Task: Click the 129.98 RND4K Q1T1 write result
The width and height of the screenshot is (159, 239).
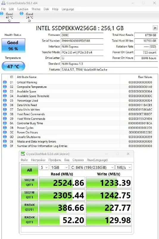Action: tap(109, 220)
